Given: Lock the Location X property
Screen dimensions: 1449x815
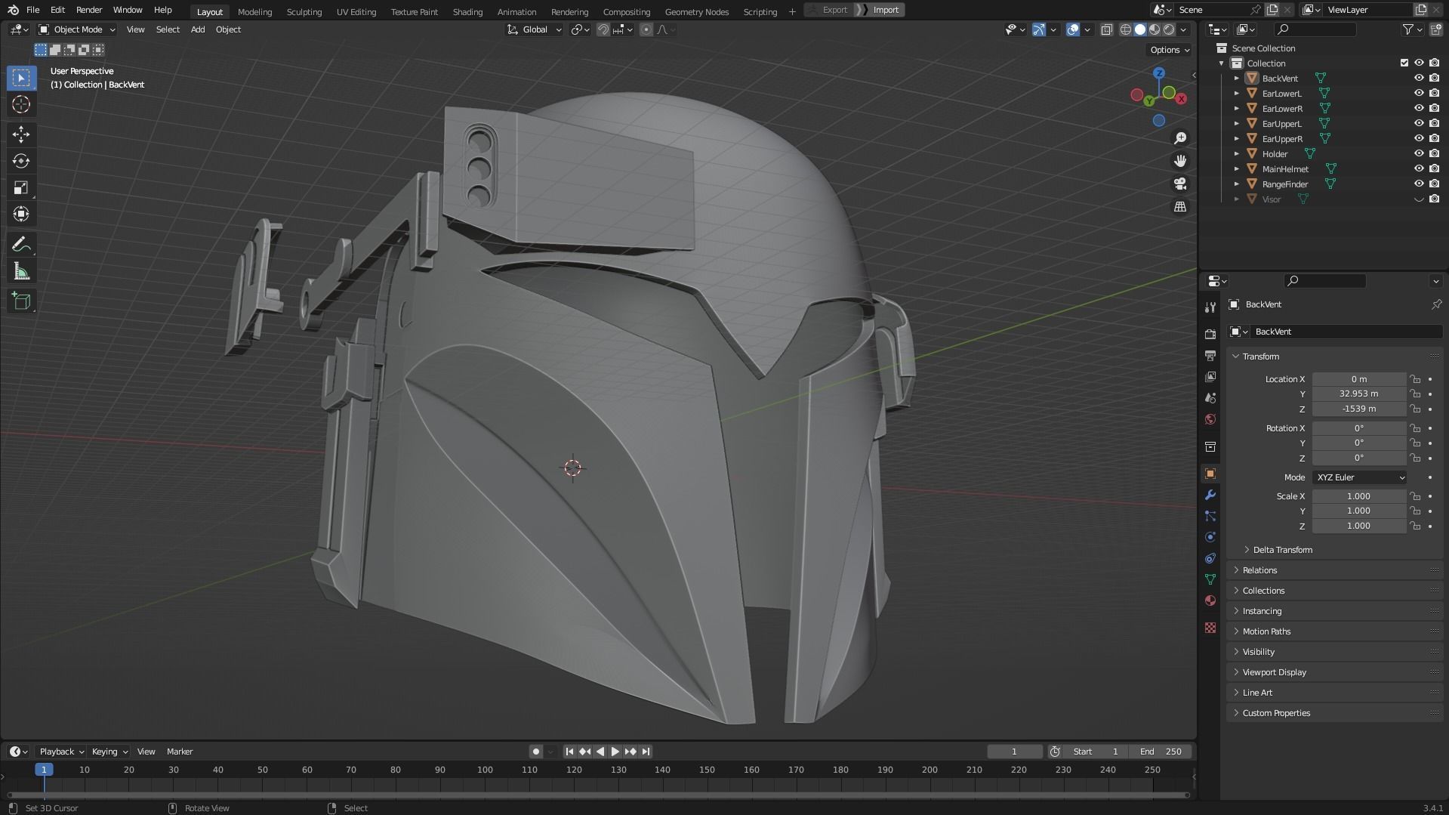Looking at the screenshot, I should coord(1415,379).
